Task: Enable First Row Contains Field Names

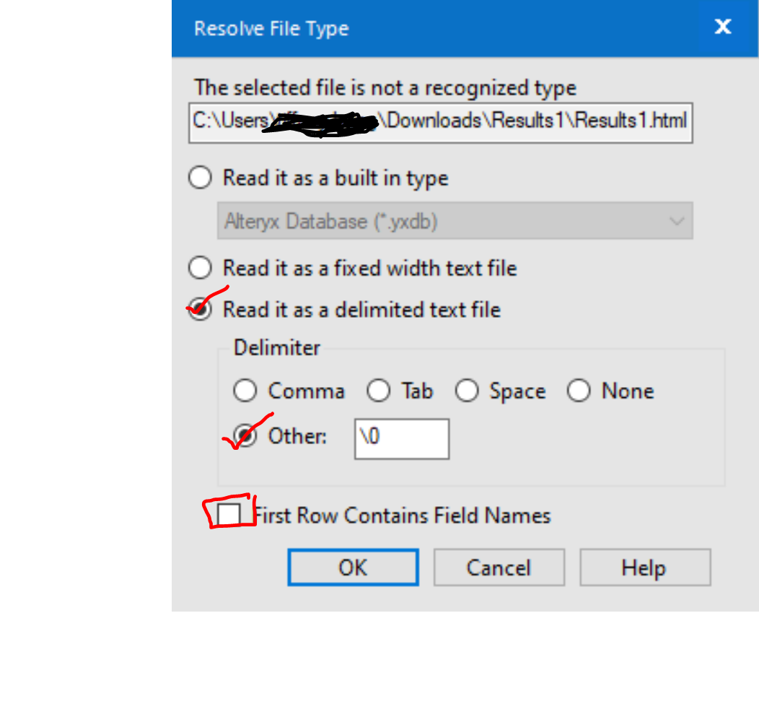Action: point(229,515)
